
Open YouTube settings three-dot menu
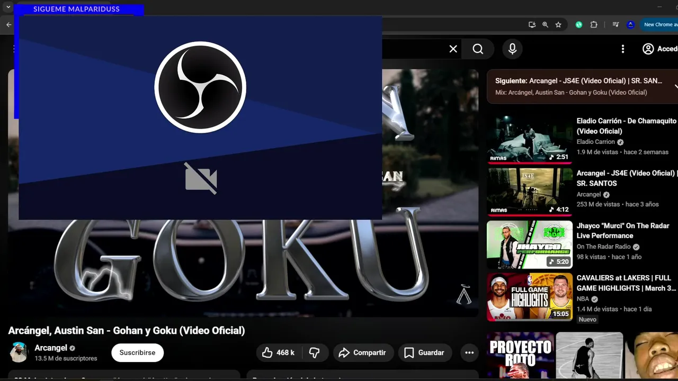623,49
